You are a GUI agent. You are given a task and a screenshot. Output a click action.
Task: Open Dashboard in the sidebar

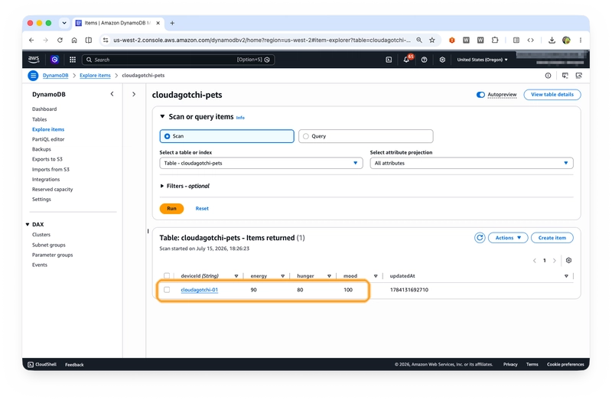44,109
